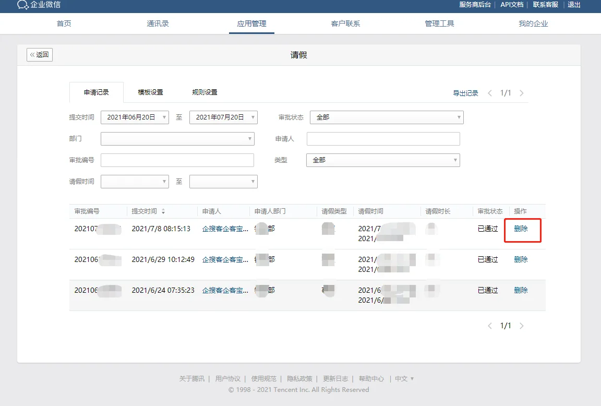Image resolution: width=601 pixels, height=406 pixels.
Task: Expand the 类型 dropdown
Action: pos(383,160)
